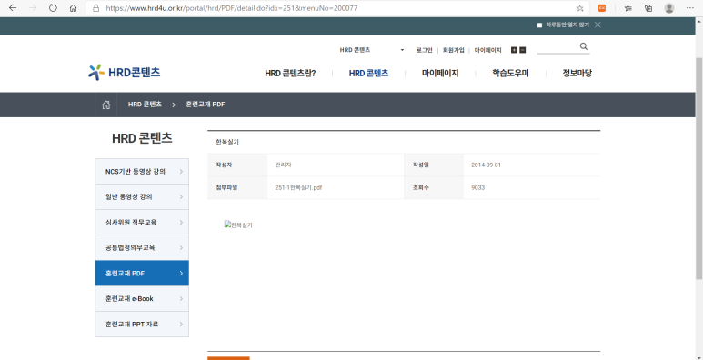
Task: Expand 훈련교재 e-Book chevron
Action: 181,298
